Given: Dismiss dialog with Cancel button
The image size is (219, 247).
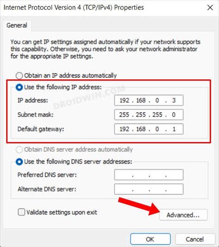Looking at the screenshot, I should click(x=195, y=239).
